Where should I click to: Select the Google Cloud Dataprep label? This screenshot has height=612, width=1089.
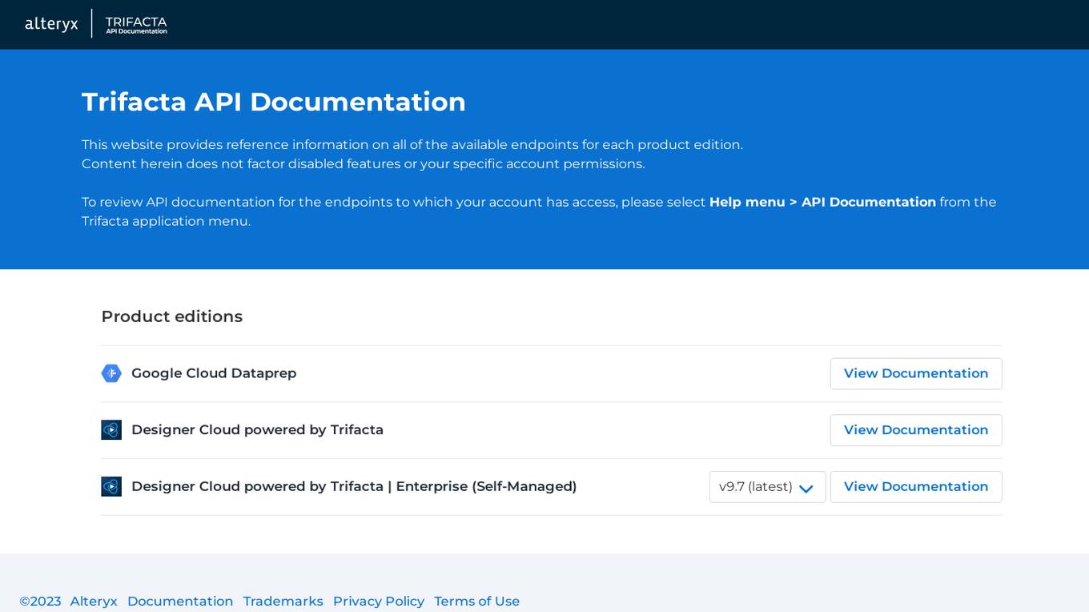tap(214, 373)
